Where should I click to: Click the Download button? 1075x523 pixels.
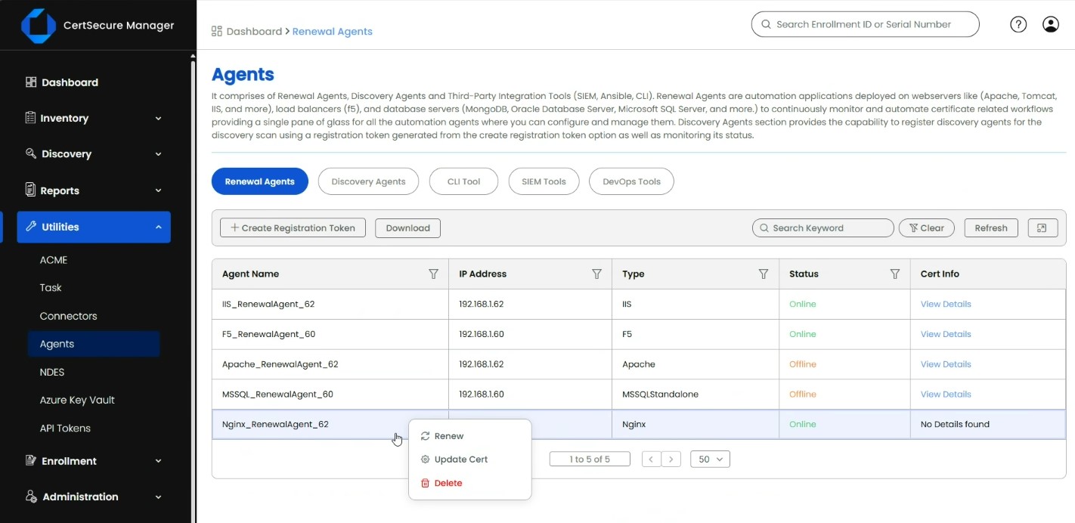pyautogui.click(x=407, y=227)
